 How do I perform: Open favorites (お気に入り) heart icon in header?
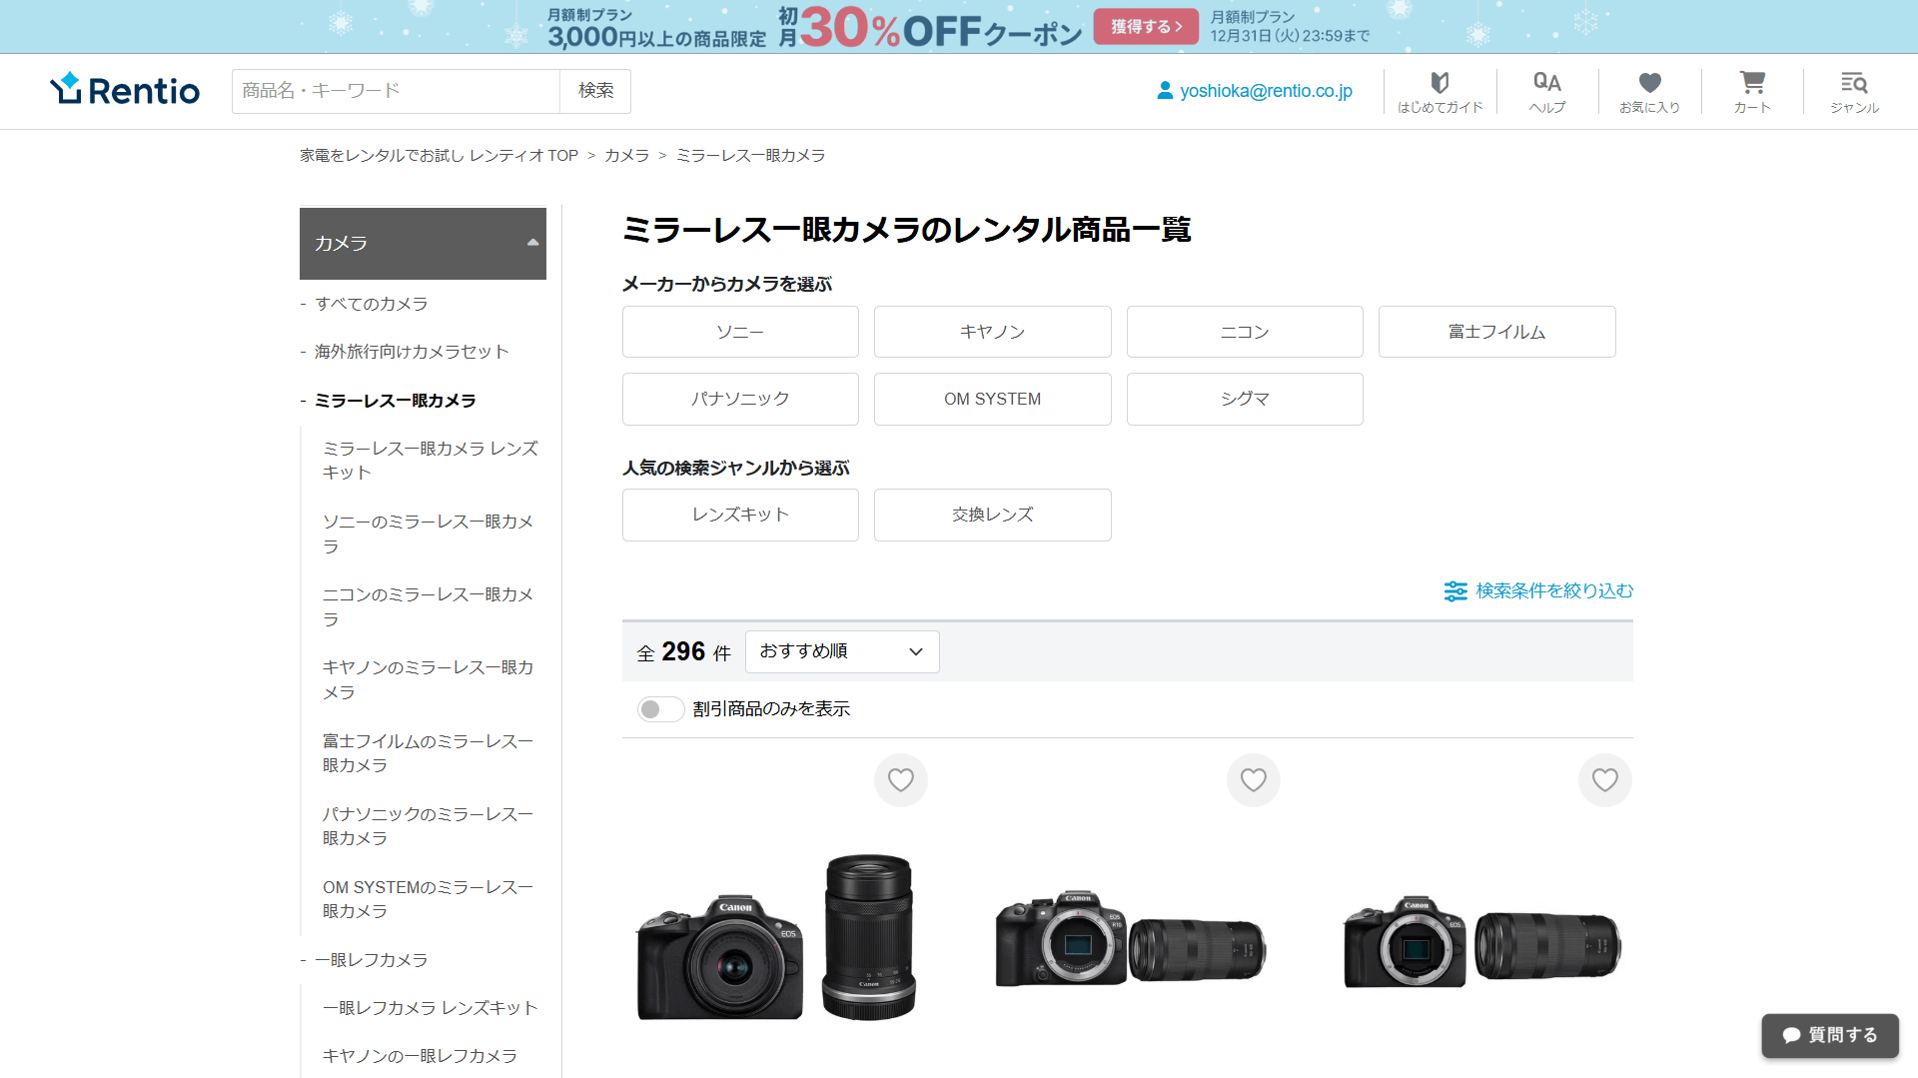[1649, 91]
